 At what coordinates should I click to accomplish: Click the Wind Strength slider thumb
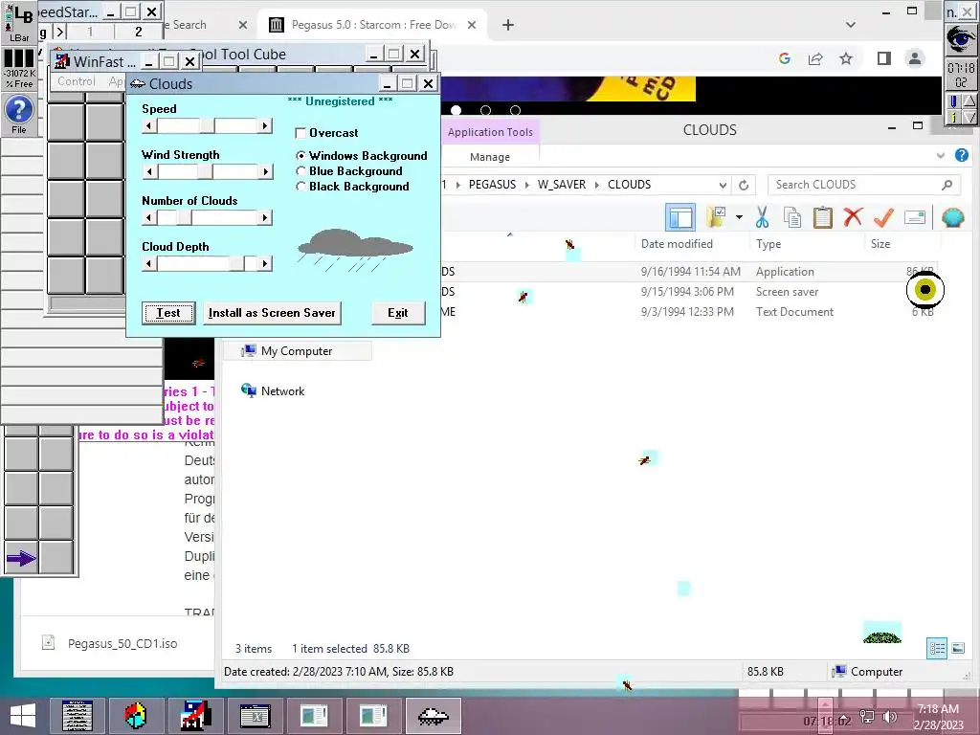(205, 172)
